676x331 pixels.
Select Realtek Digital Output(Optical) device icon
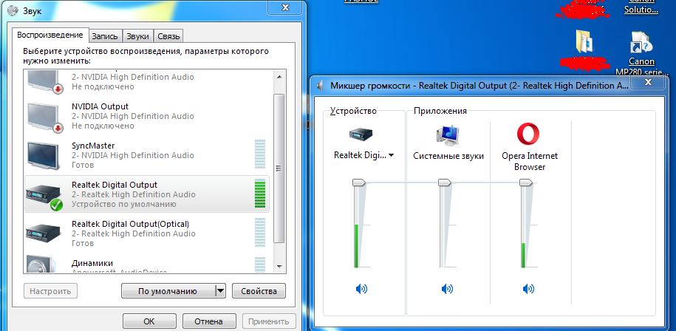click(43, 233)
